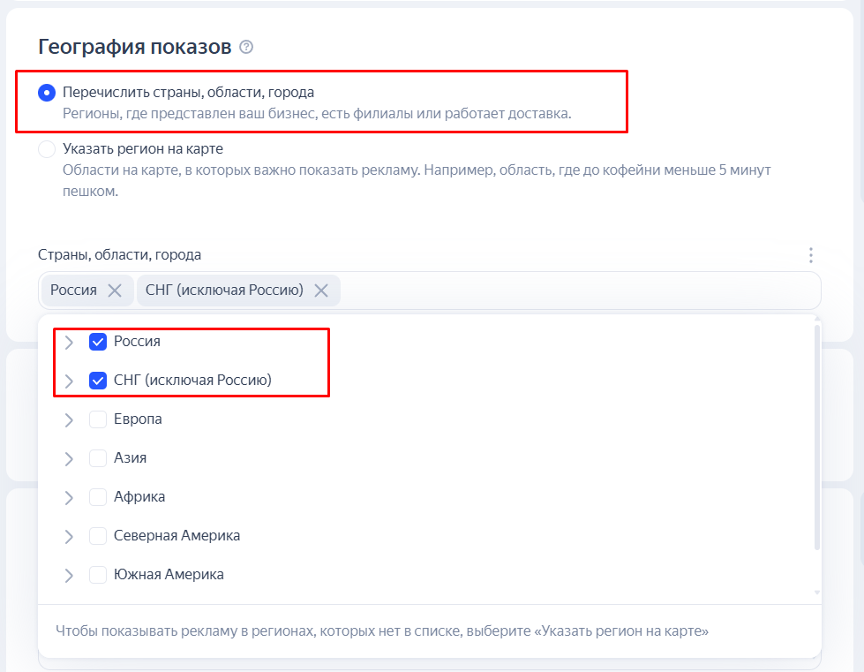Click the help icon beside География показов
The image size is (864, 672).
click(246, 48)
